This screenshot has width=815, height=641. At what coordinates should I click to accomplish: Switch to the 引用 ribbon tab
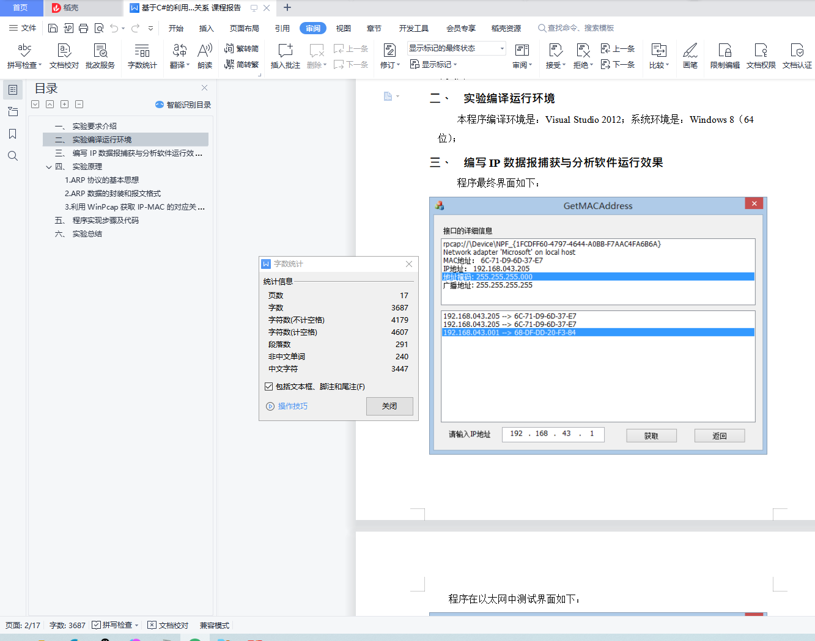click(282, 28)
